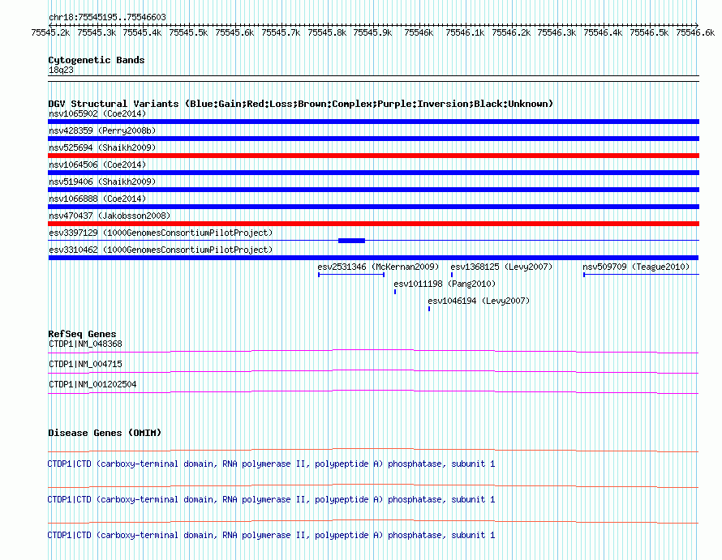Open variant nsv509709 (Teague2010)
This screenshot has width=722, height=560.
point(636,267)
